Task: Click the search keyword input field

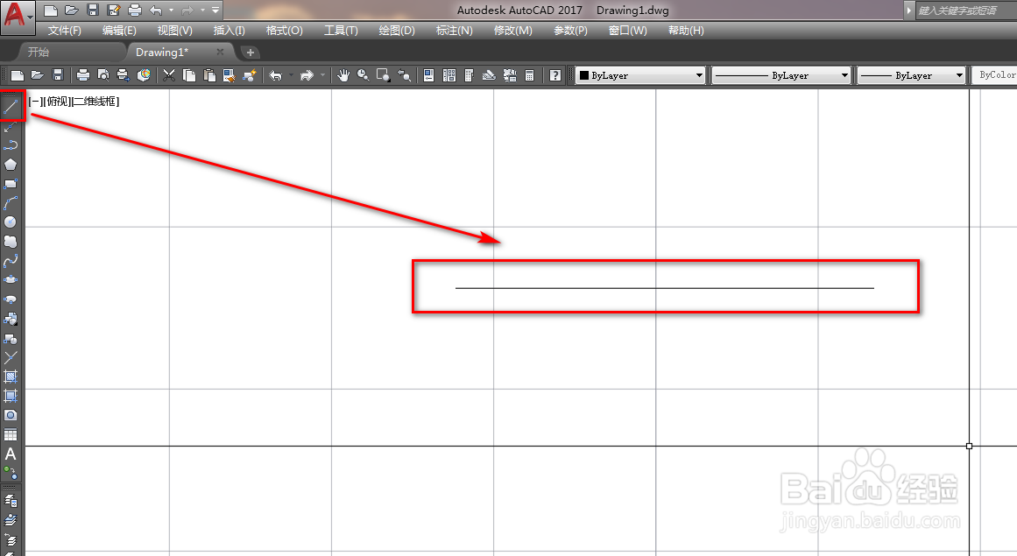Action: (x=966, y=11)
